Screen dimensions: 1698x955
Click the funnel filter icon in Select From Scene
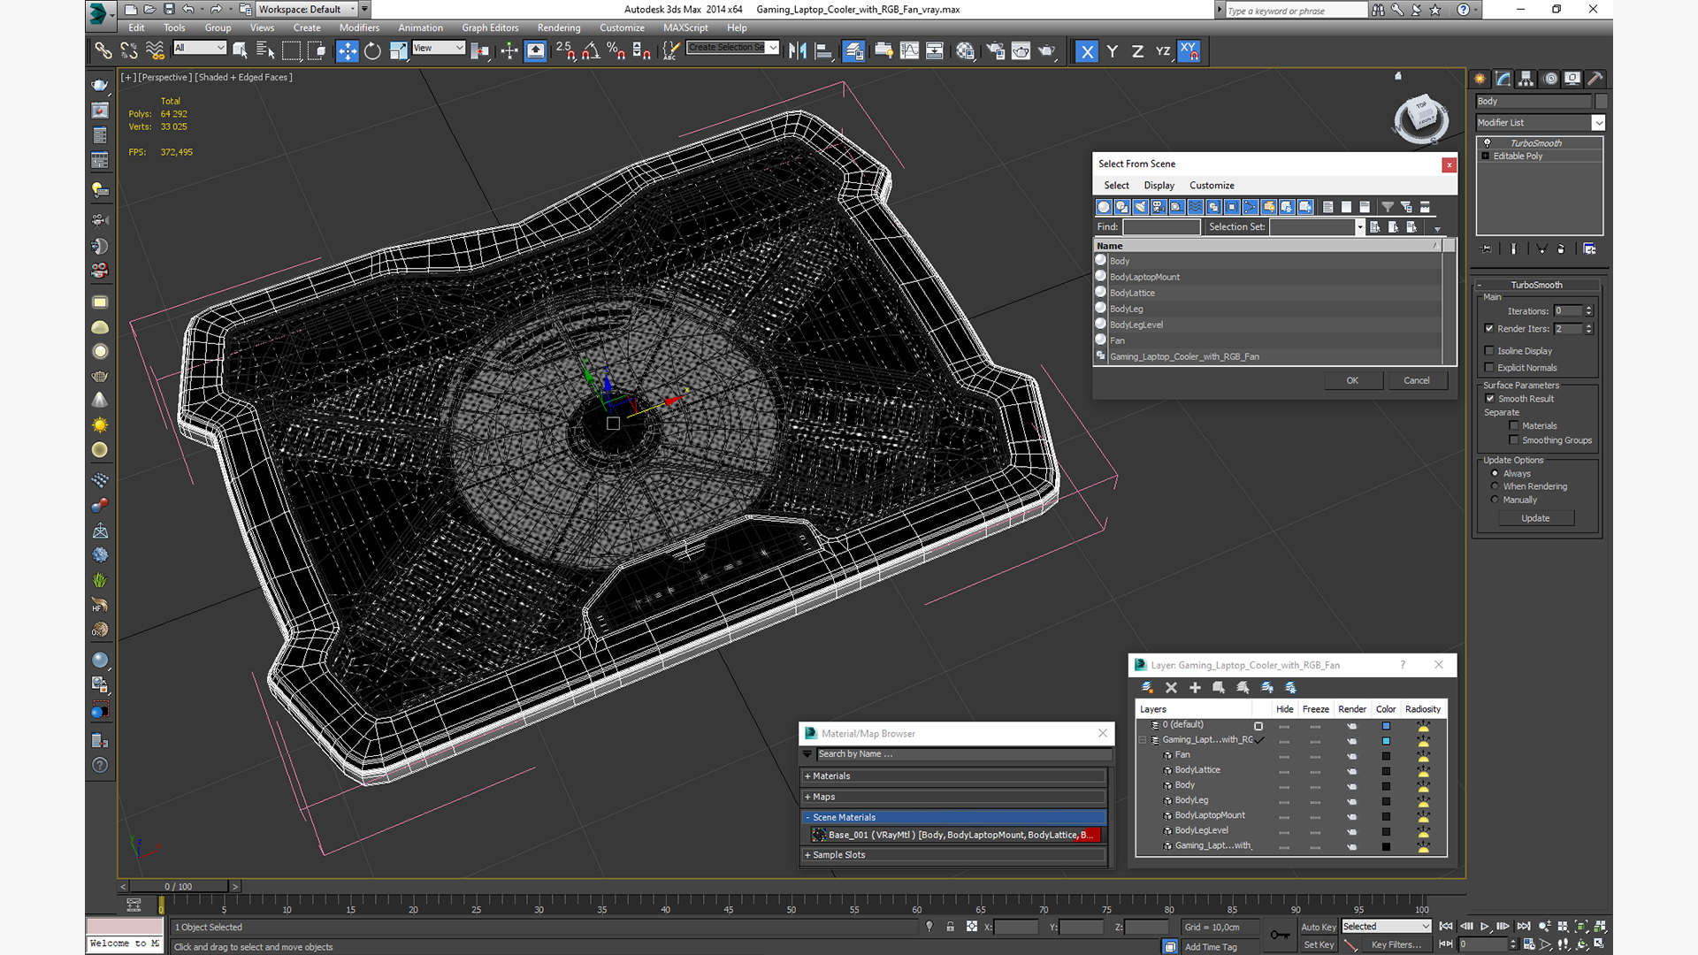click(1388, 207)
